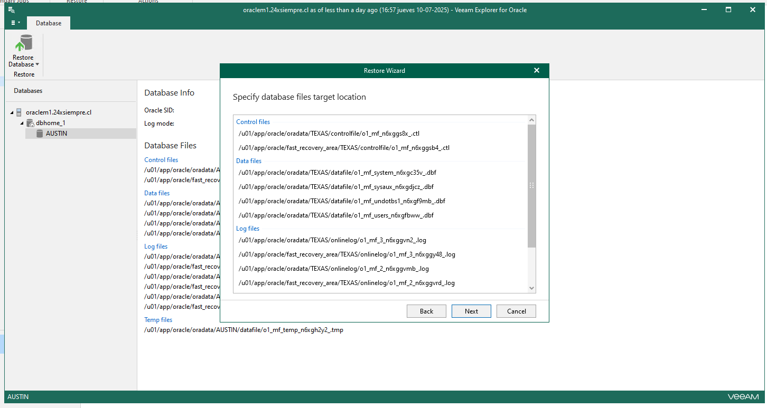Select the o1_mf_3_n6xggy48_.log log file path
Image resolution: width=767 pixels, height=408 pixels.
pyautogui.click(x=347, y=254)
